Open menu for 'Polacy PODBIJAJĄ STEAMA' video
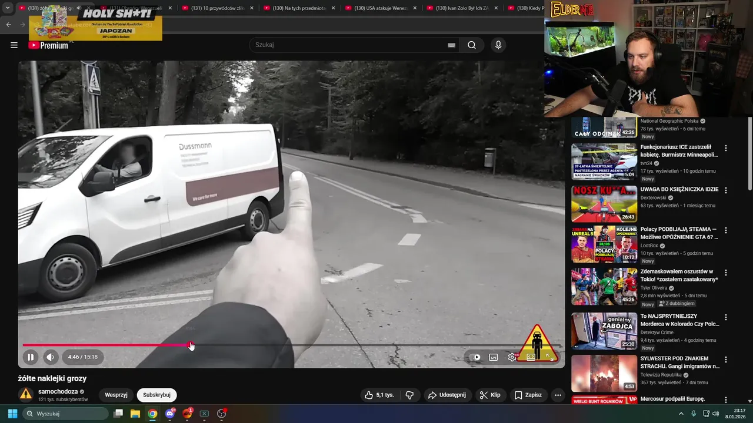The image size is (753, 423). 726,230
